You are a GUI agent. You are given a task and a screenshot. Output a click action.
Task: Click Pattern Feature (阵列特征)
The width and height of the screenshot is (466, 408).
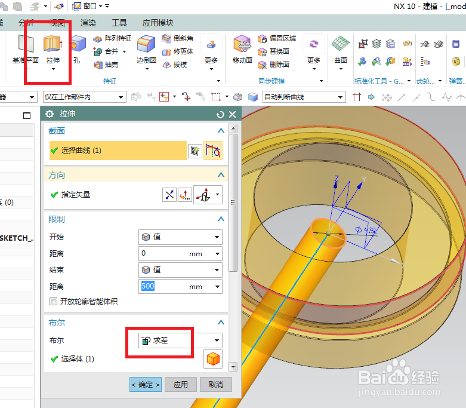(x=112, y=38)
